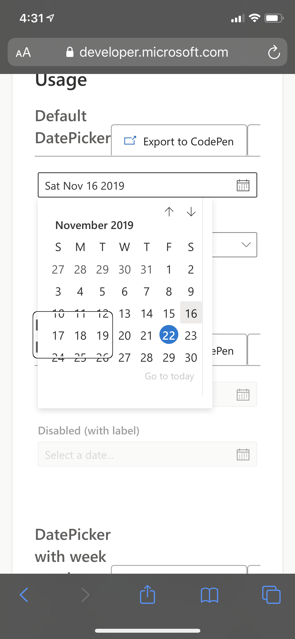Screen dimensions: 295x639
Task: Open the chevron dropdown beside the calendar
Action: pos(246,245)
